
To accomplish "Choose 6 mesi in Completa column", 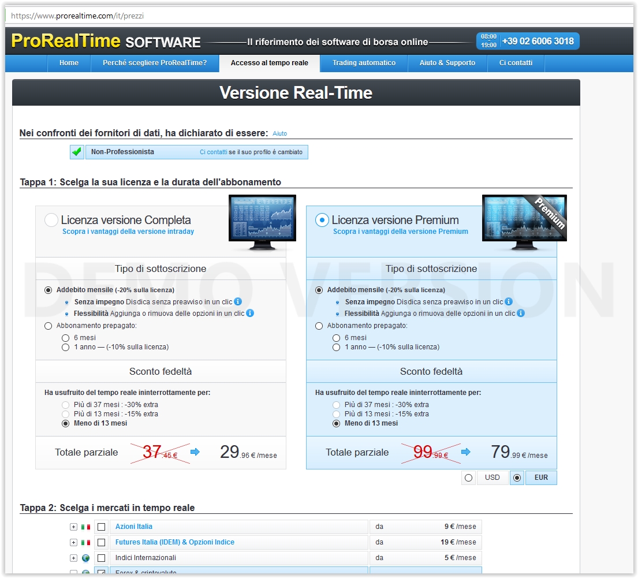I will 65,338.
